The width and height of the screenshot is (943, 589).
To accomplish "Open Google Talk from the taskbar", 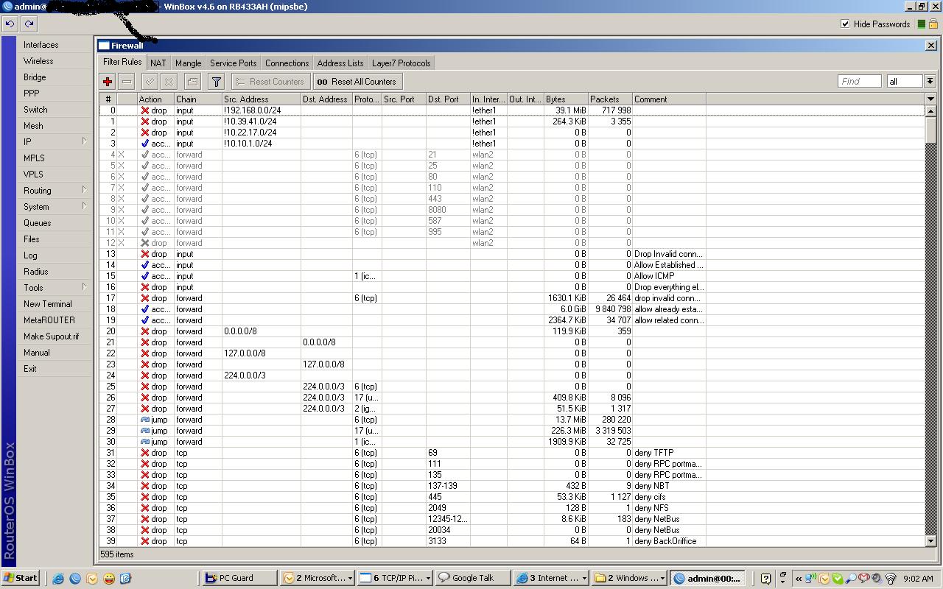I will [x=471, y=577].
